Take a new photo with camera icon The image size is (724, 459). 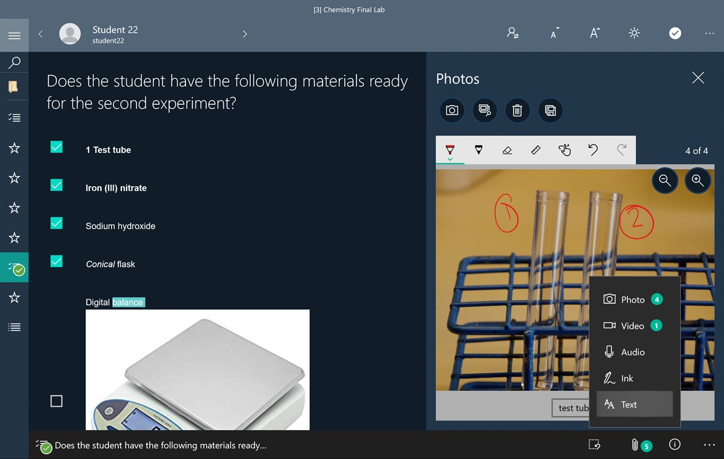coord(452,110)
